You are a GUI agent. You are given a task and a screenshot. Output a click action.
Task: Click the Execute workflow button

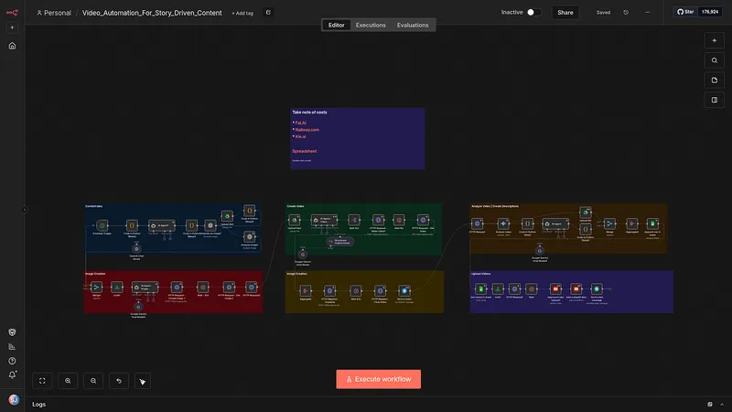379,379
